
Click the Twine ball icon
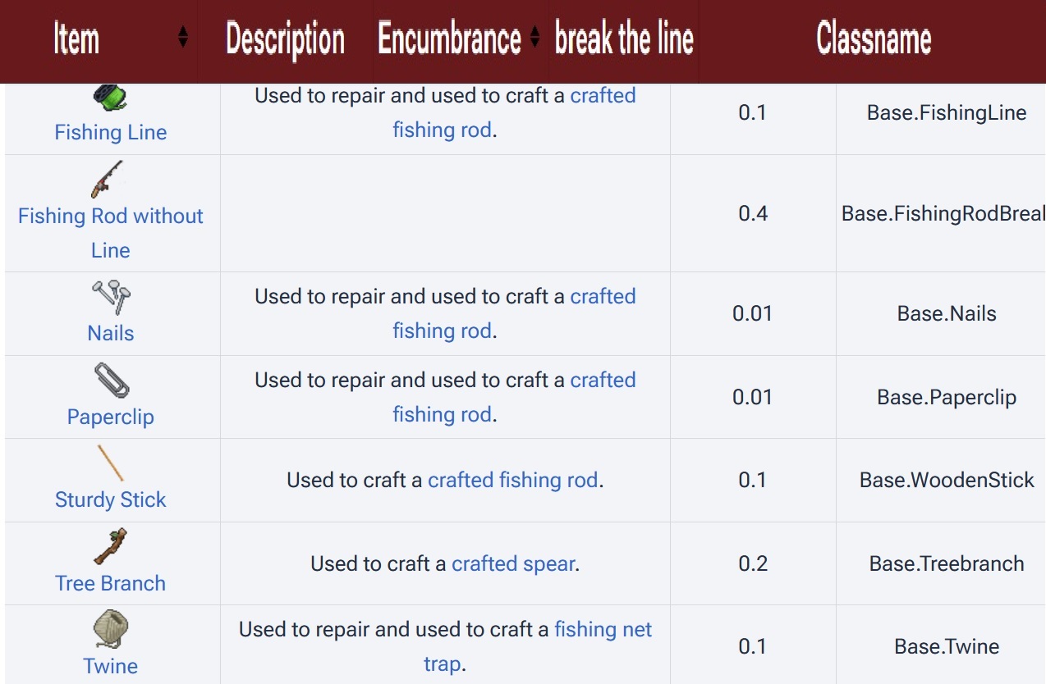click(111, 630)
